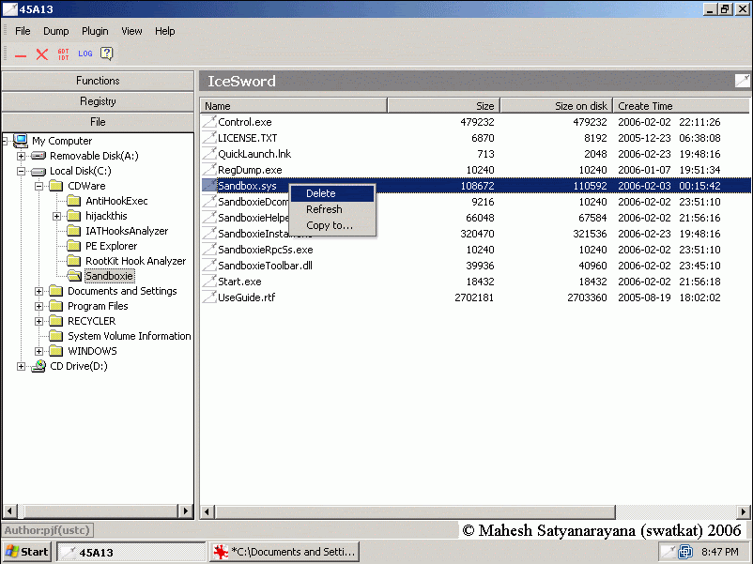The image size is (753, 564).
Task: Click the UseGuide.rtf file icon
Action: [x=209, y=297]
